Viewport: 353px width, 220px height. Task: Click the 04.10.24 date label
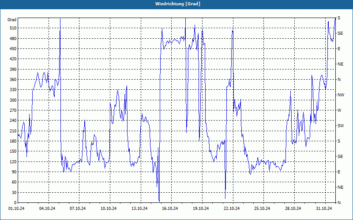pyautogui.click(x=47, y=209)
